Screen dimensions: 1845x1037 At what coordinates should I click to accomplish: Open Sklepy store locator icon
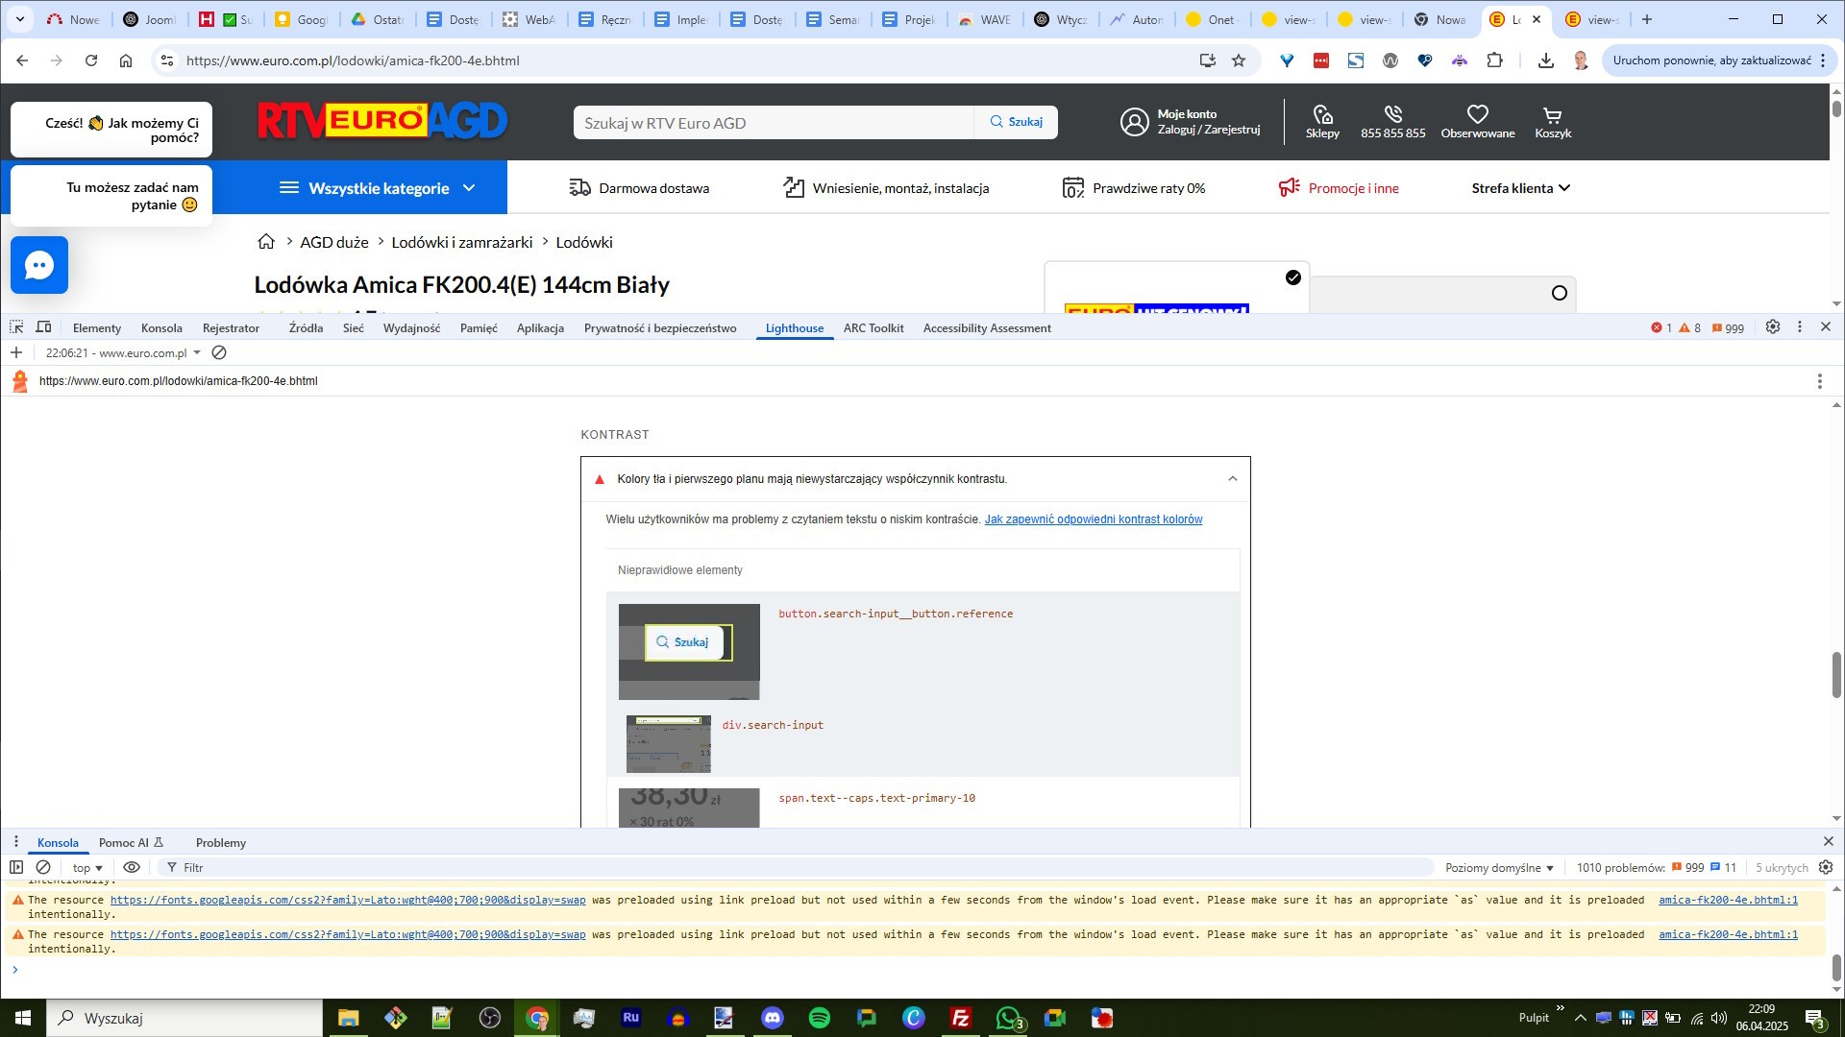tap(1322, 122)
